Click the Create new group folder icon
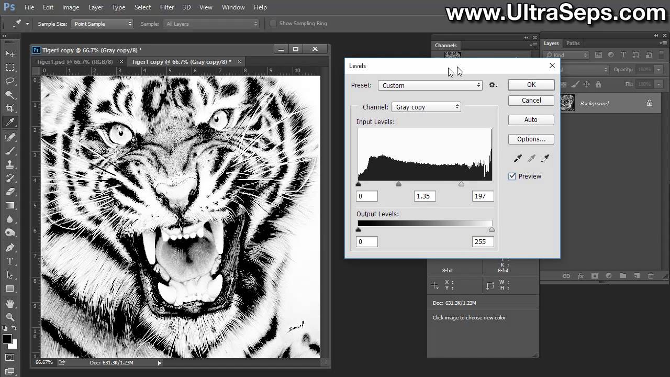The height and width of the screenshot is (377, 670). tap(622, 276)
